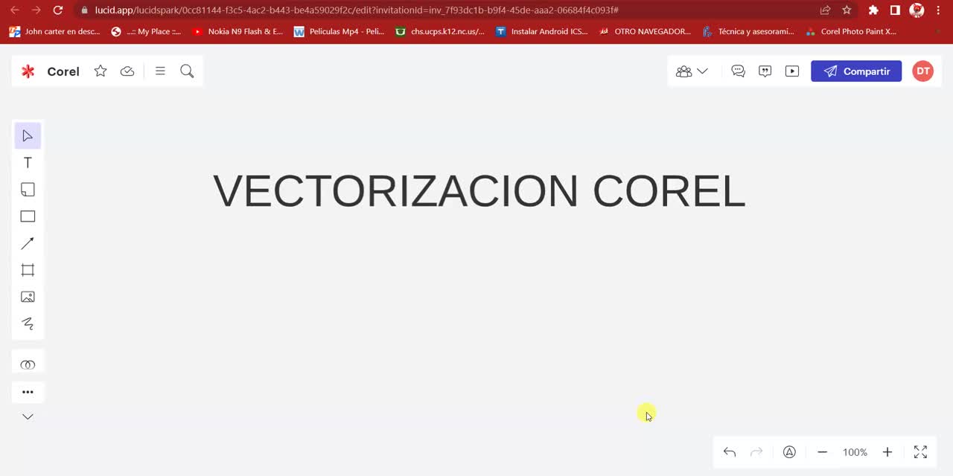Image resolution: width=953 pixels, height=476 pixels.
Task: Select the rectangle shape tool
Action: point(28,216)
